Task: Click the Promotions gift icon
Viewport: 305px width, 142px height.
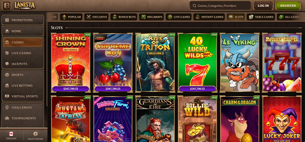Action: click(x=7, y=20)
